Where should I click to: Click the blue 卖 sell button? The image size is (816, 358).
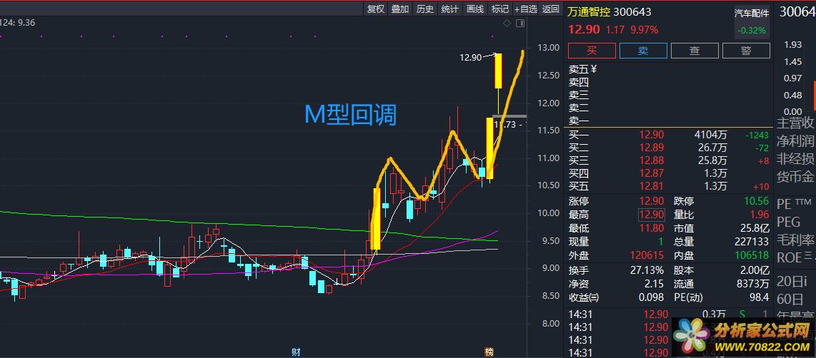coord(643,51)
